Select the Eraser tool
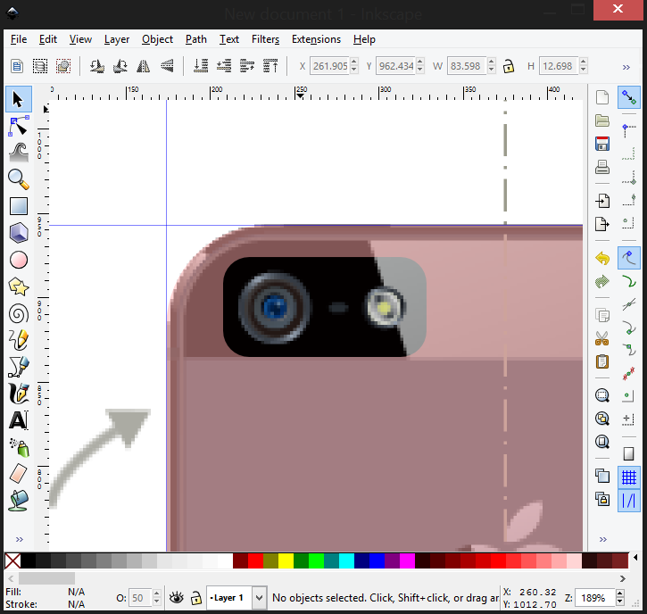The width and height of the screenshot is (647, 614). [x=18, y=474]
